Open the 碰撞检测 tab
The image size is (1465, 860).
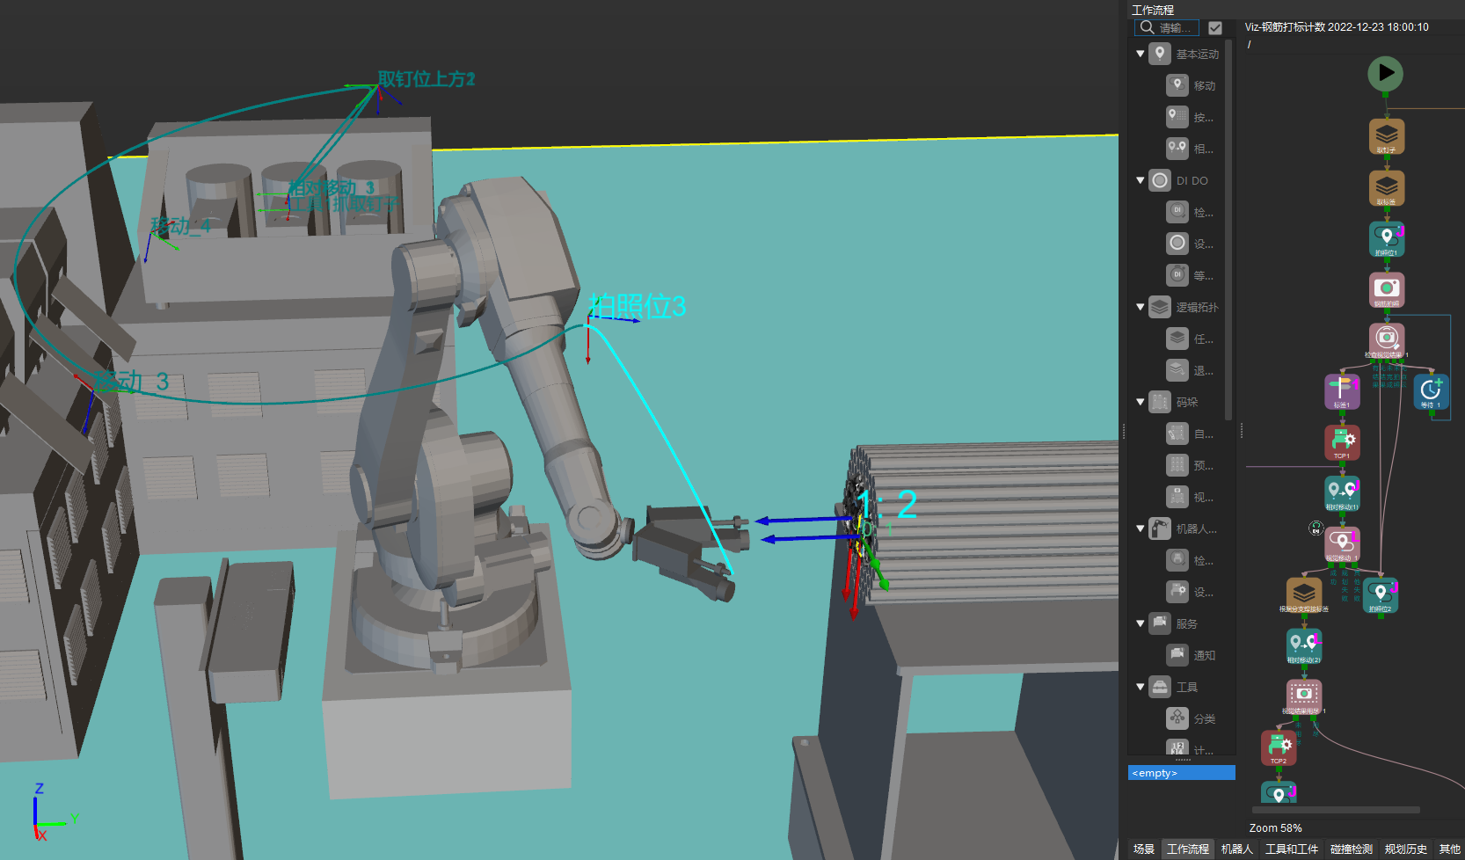coord(1351,849)
